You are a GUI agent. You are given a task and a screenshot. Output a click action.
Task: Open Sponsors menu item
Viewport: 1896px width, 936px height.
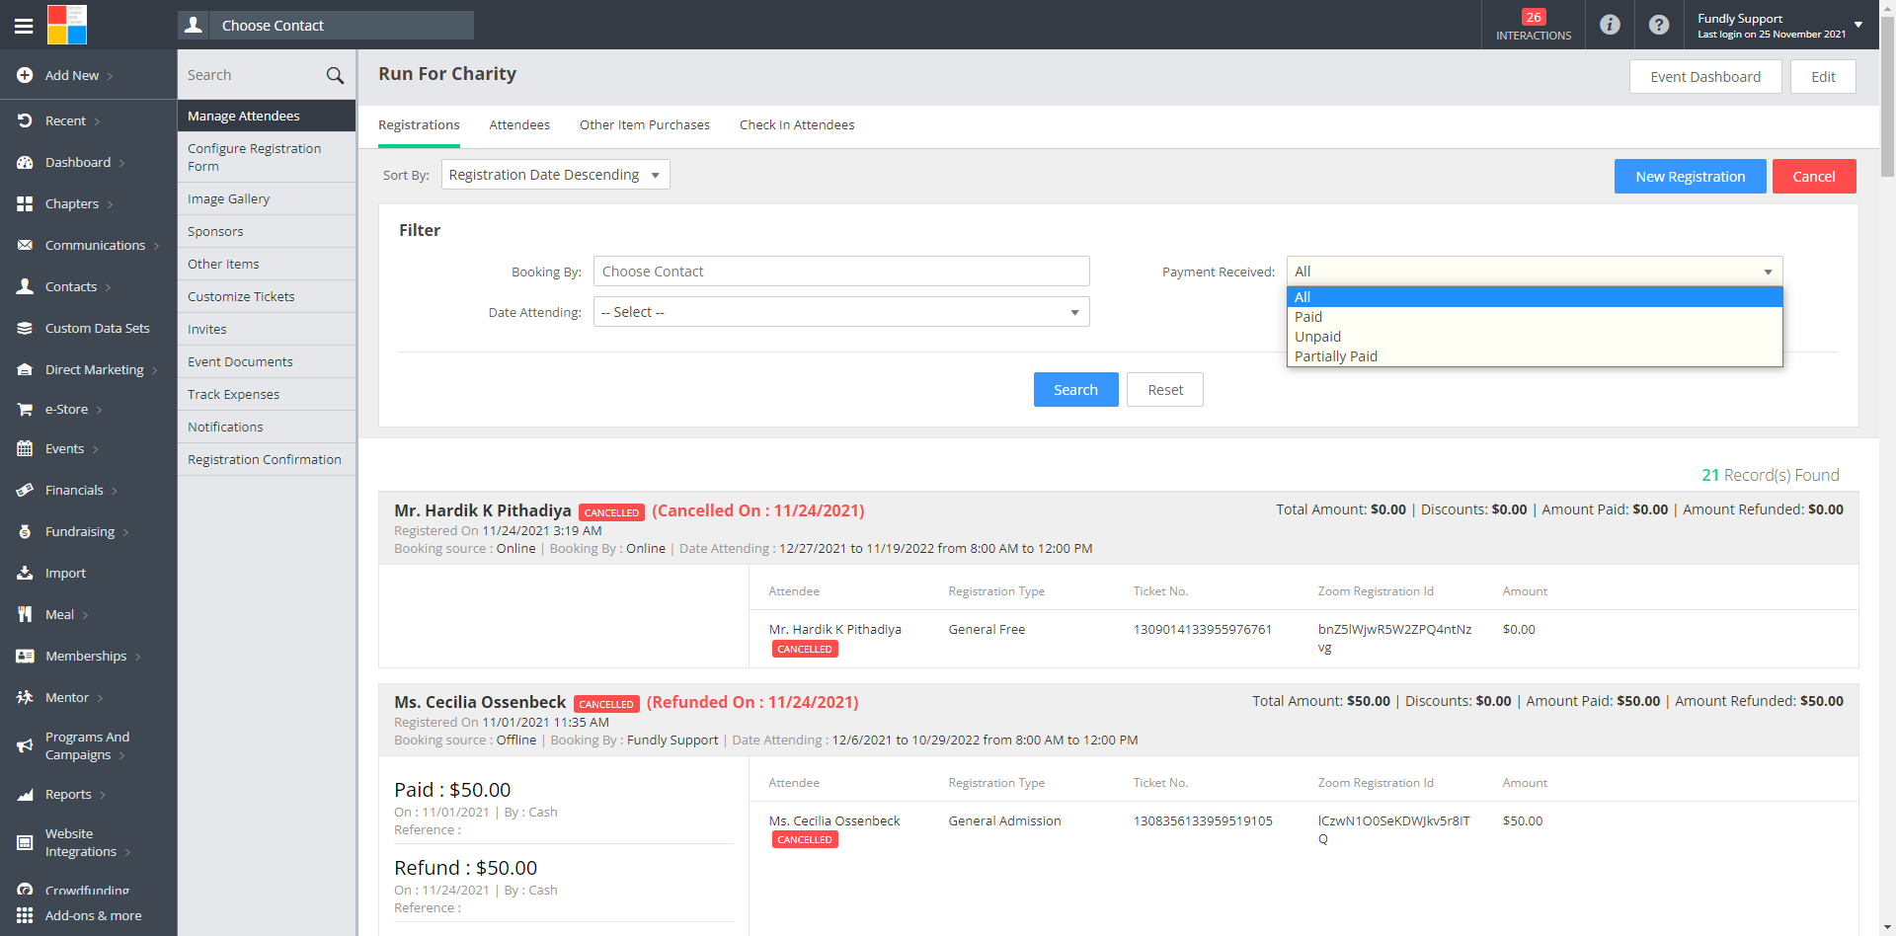267,231
